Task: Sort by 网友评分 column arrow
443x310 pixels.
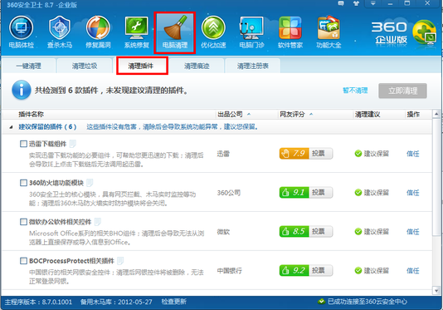Action: pos(311,115)
